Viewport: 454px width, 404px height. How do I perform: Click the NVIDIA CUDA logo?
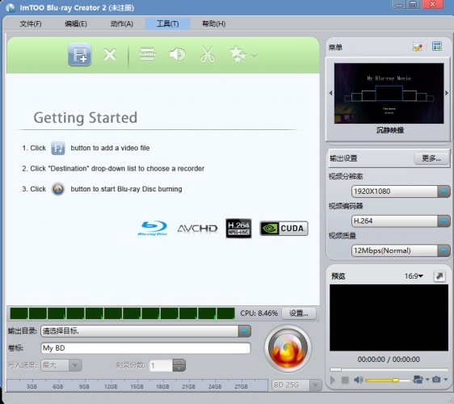pos(284,229)
